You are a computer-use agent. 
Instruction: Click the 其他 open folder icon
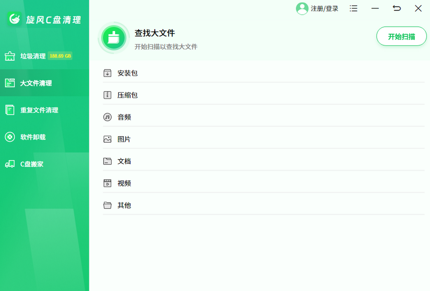(x=107, y=205)
